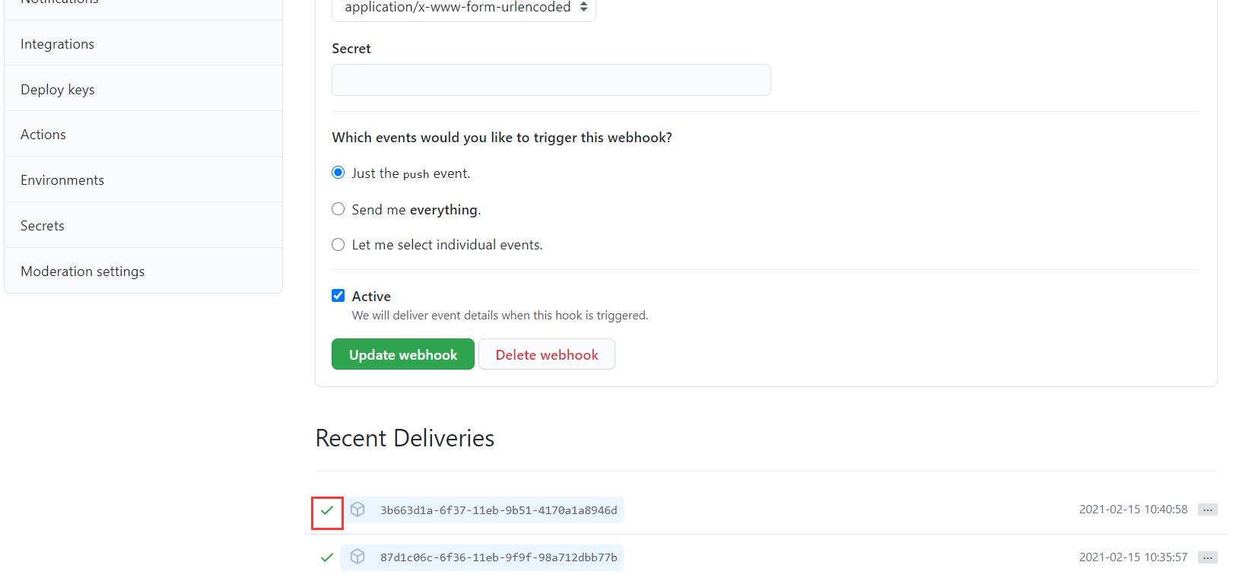Viewport: 1252px width, 581px height.
Task: Uncheck the Active checkbox
Action: pos(338,296)
